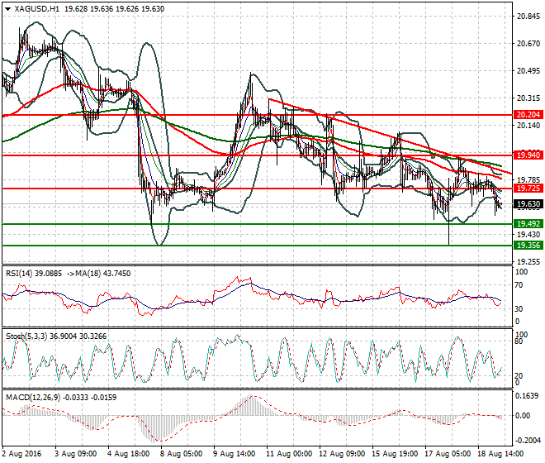The image size is (545, 463).
Task: Click the 11 Aug 00:00 time label
Action: pyautogui.click(x=289, y=454)
